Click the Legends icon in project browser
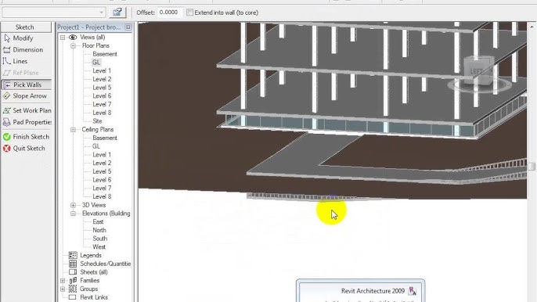 point(73,255)
